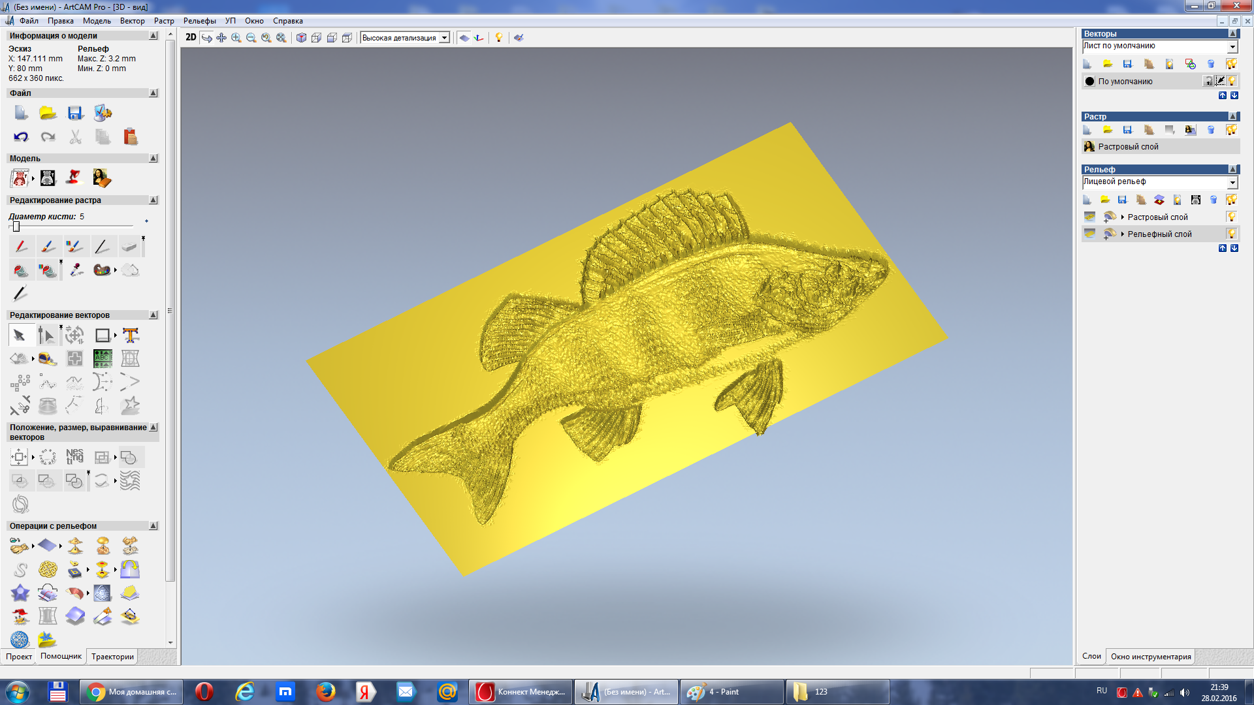Open the Рельефы menu

[199, 21]
